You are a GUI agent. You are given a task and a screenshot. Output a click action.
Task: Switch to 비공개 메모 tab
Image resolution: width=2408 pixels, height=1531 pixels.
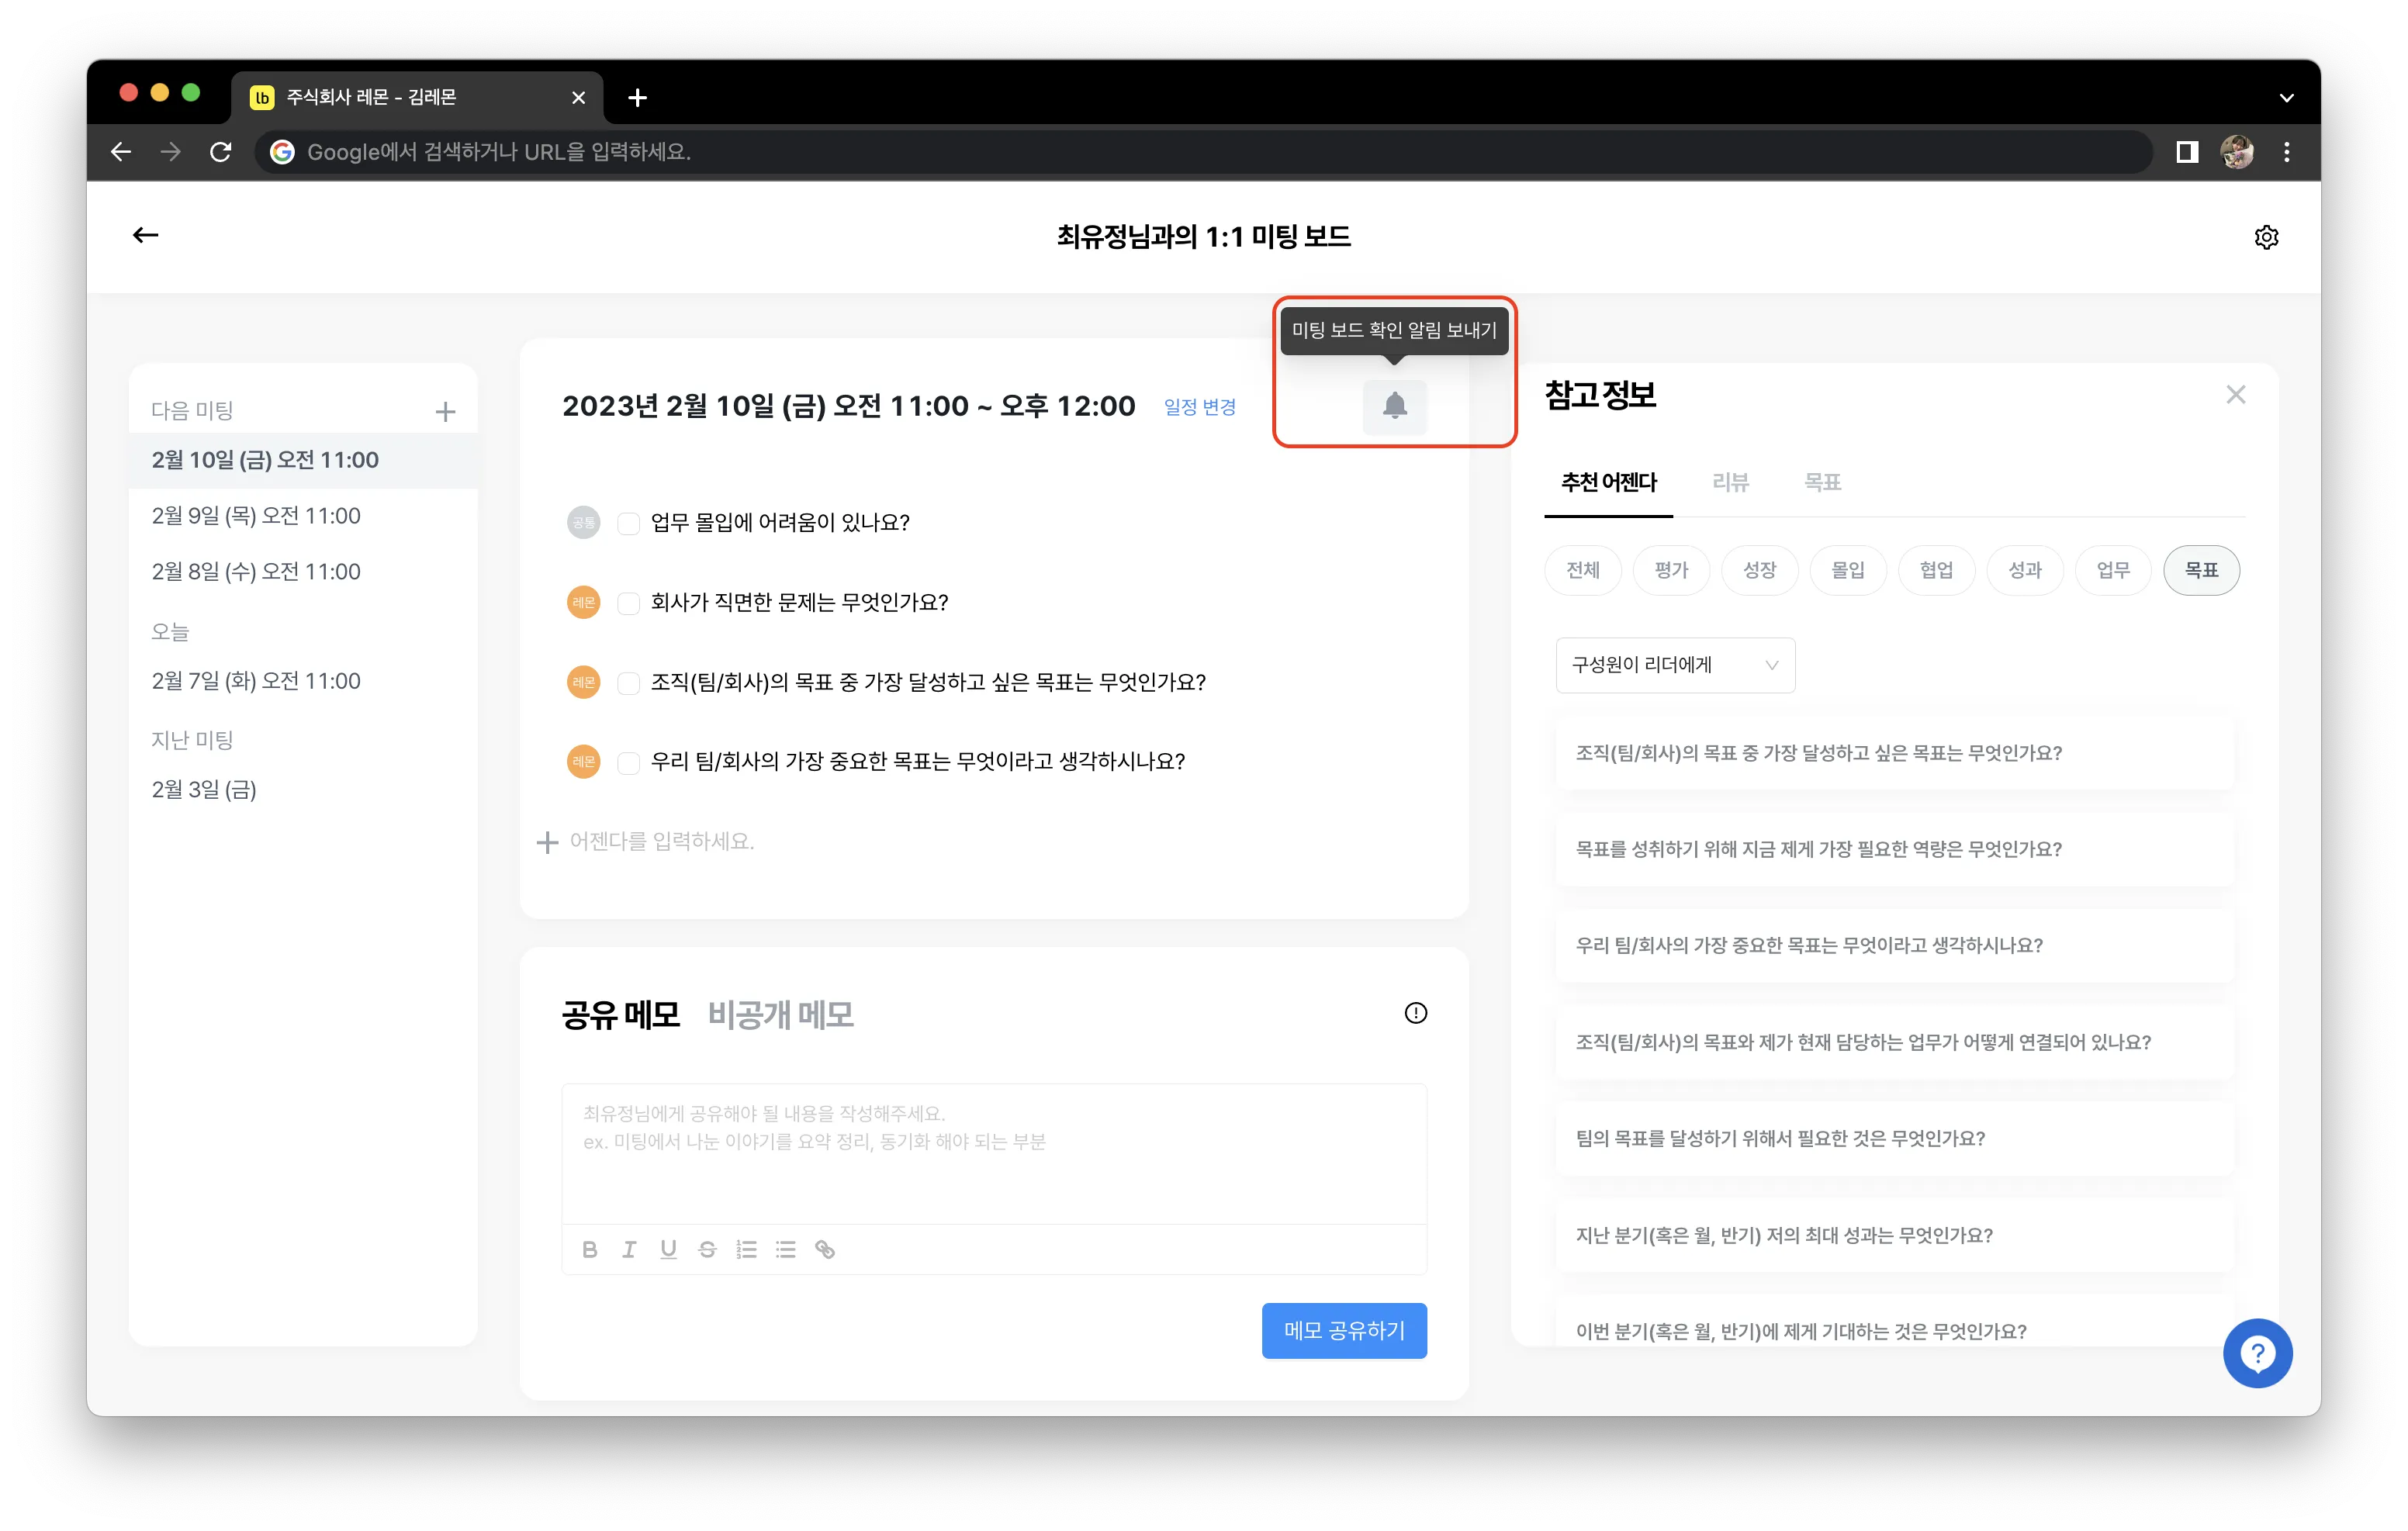pos(780,1015)
